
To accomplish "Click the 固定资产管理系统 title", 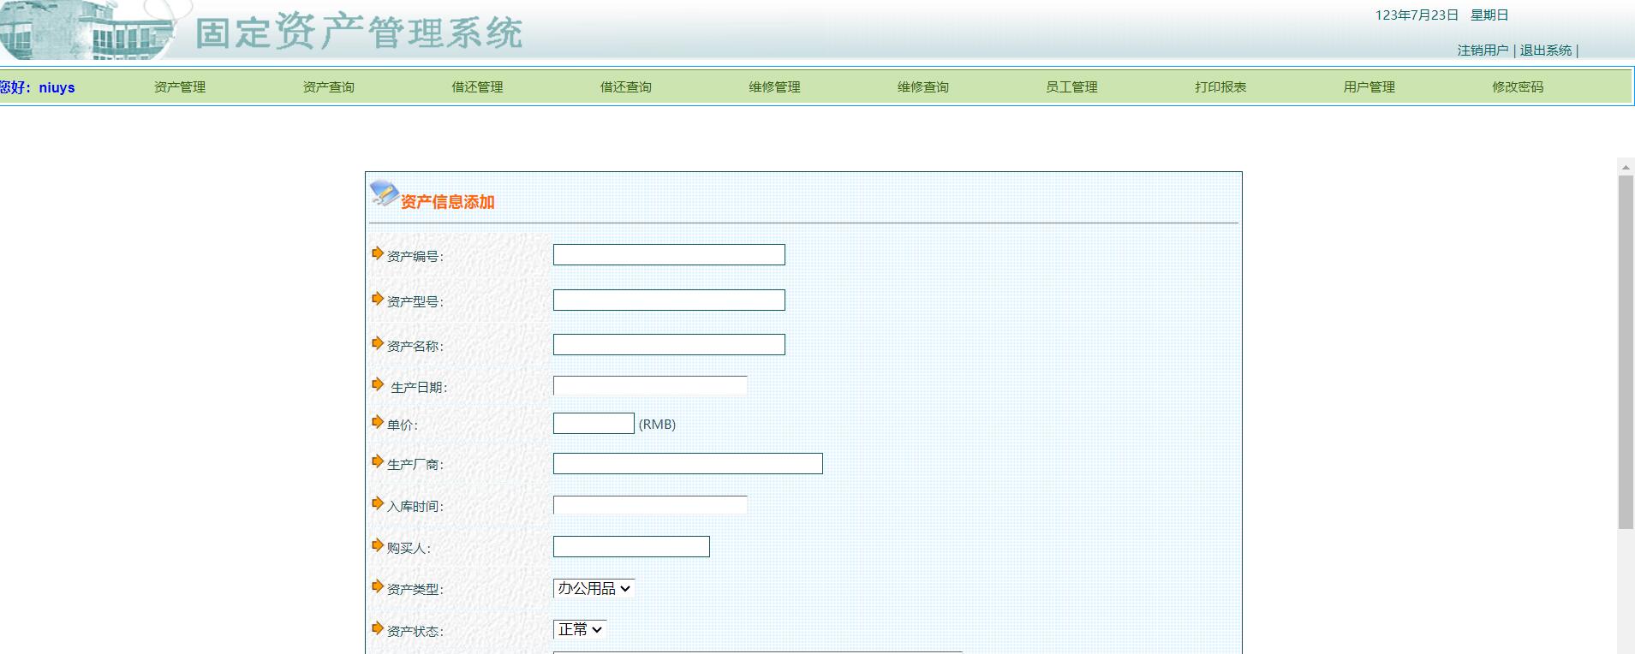I will 359,33.
